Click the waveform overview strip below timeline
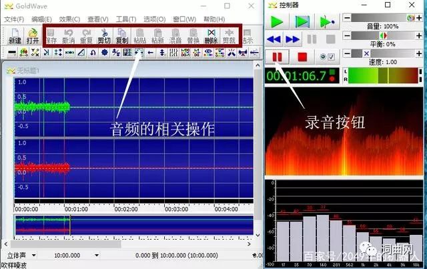 [x=133, y=226]
